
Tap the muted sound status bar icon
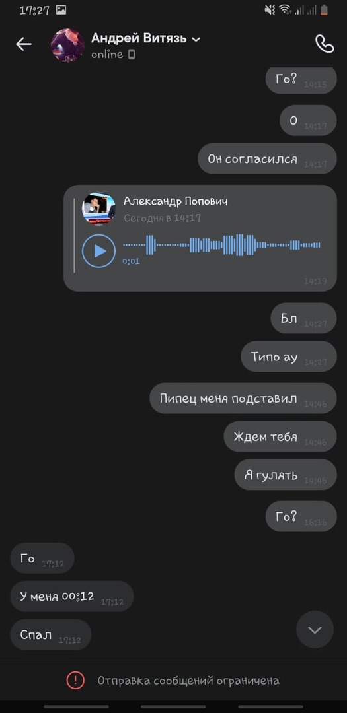click(x=270, y=9)
